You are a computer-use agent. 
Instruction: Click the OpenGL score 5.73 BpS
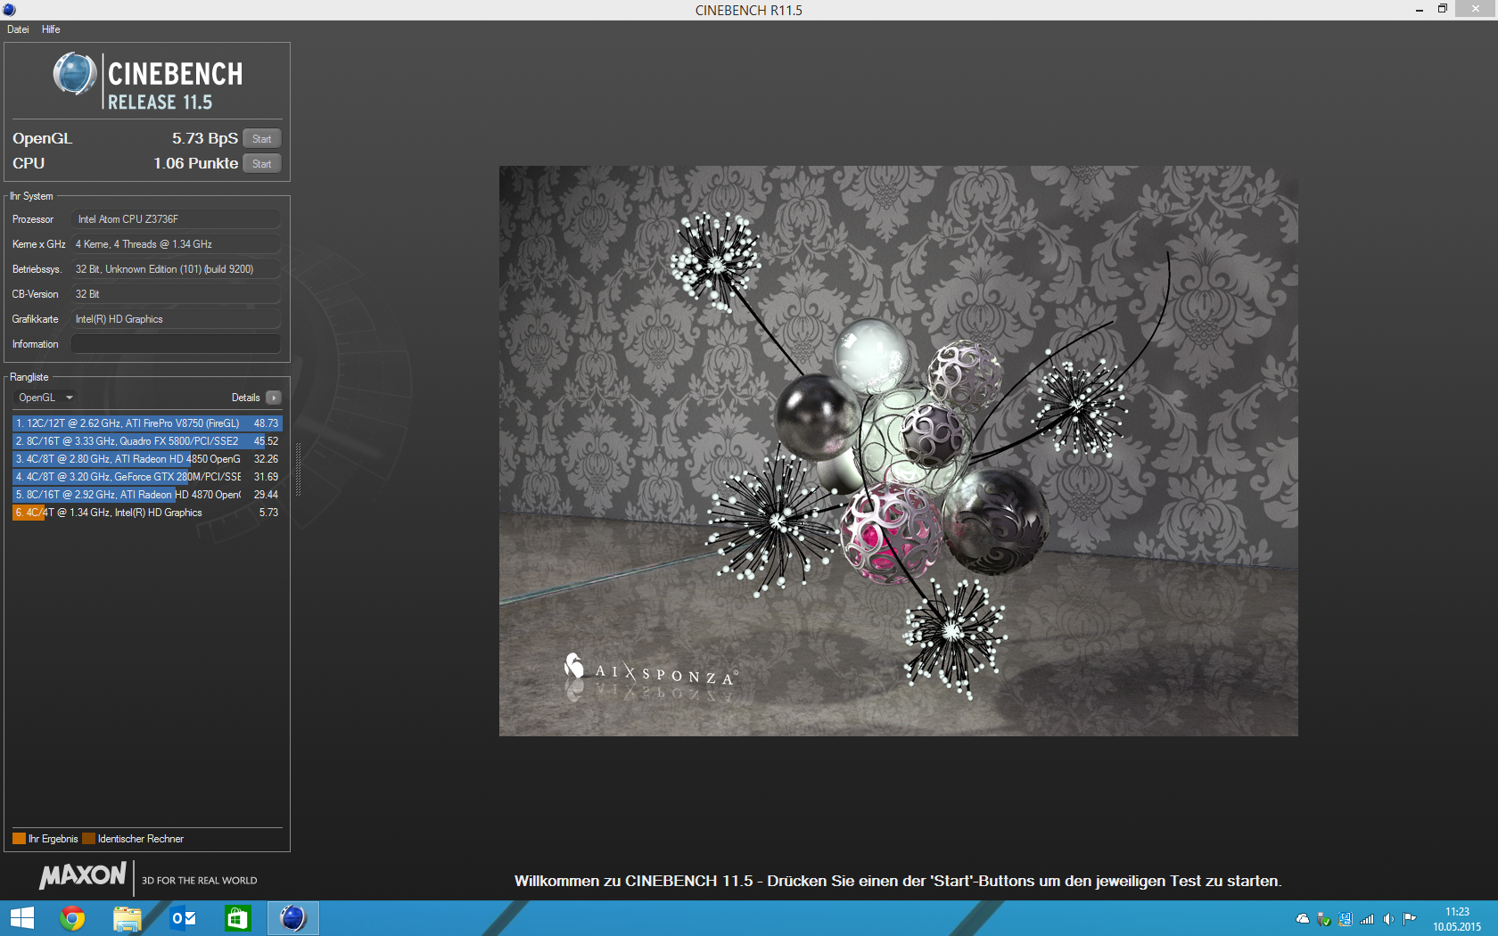coord(205,138)
